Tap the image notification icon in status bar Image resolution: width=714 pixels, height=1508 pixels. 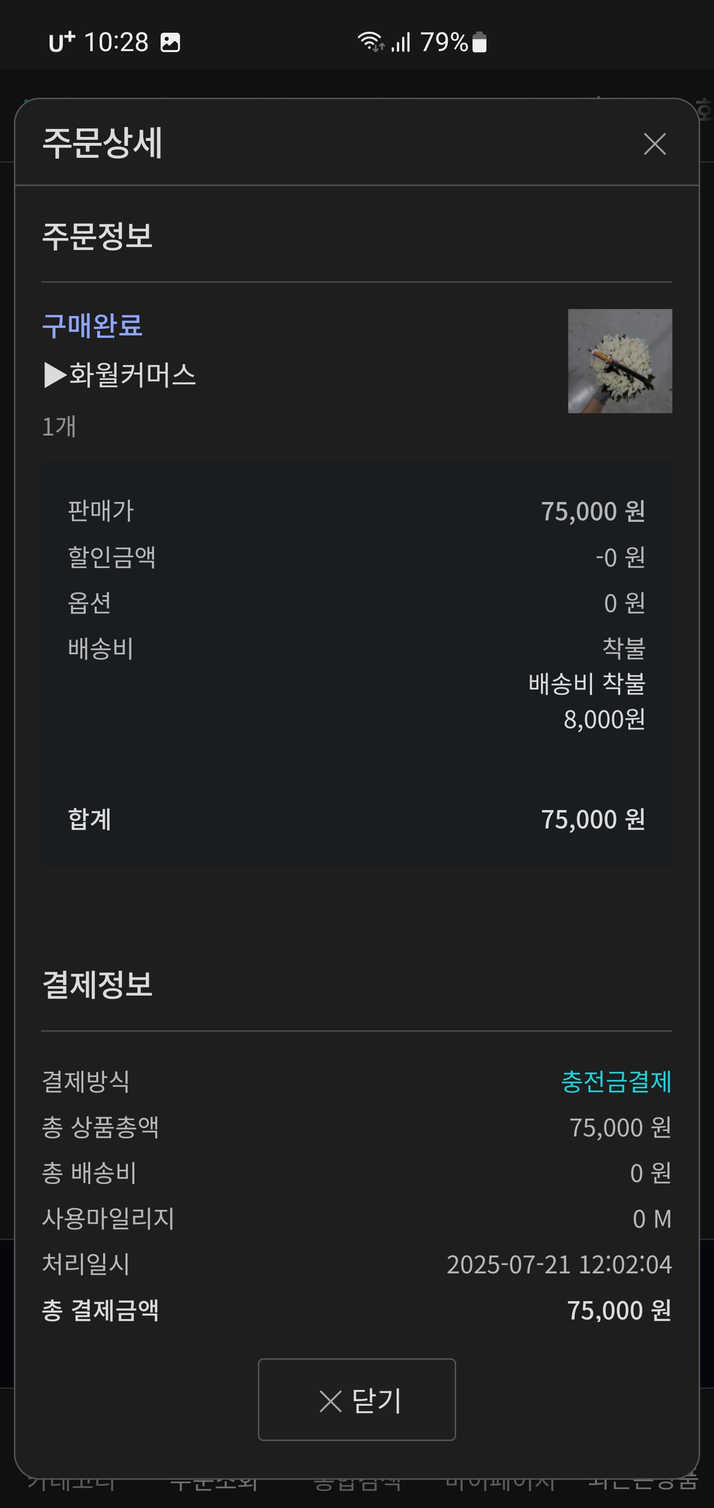[x=170, y=42]
